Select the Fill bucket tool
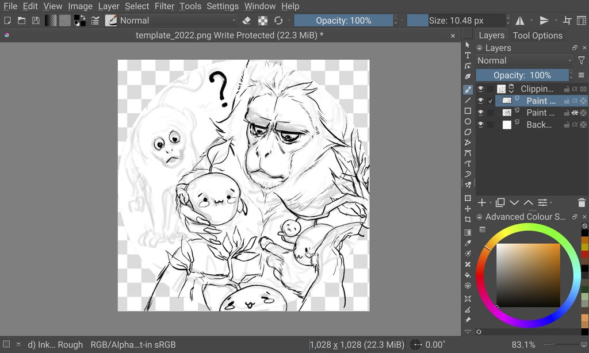The image size is (589, 353). 468,275
